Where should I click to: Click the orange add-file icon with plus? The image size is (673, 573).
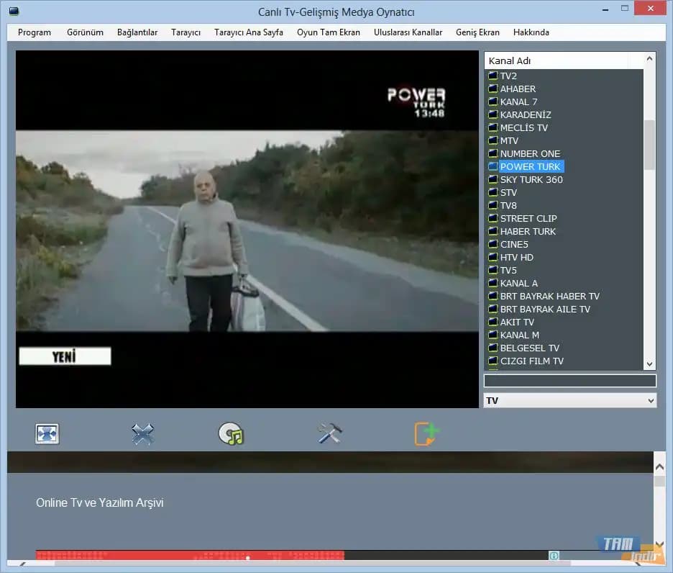pos(426,433)
